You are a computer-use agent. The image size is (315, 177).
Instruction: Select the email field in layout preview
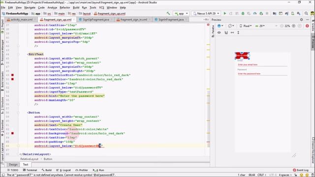(x=262, y=64)
